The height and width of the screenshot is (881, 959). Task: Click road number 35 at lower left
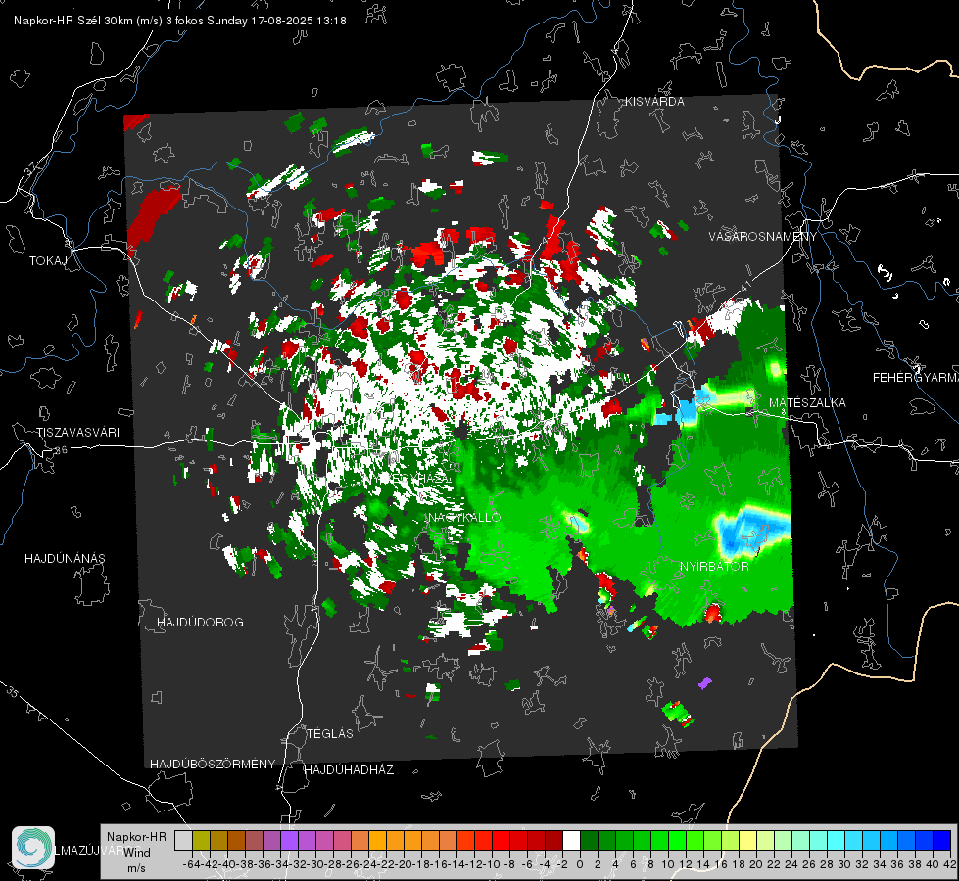[13, 692]
